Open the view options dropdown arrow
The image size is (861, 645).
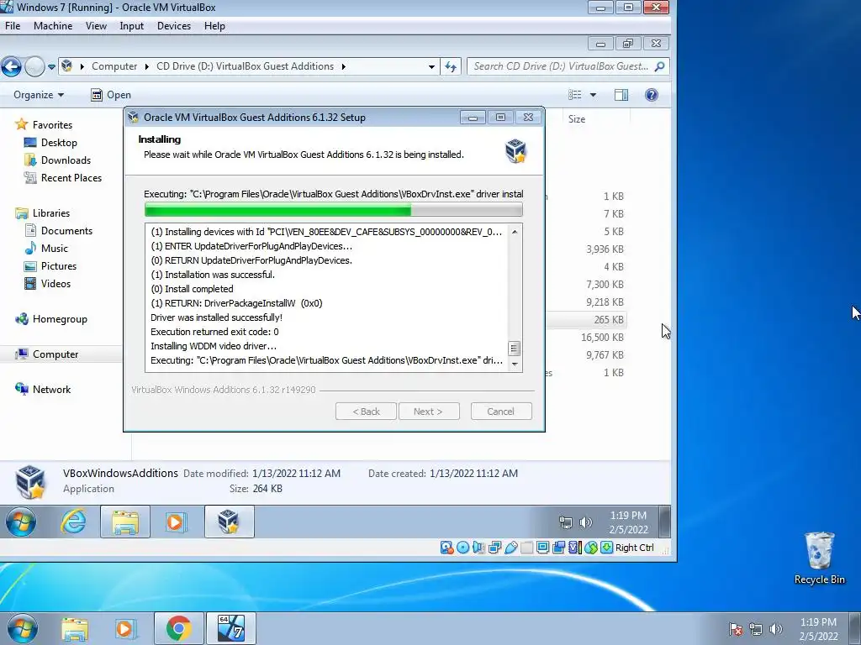click(x=593, y=95)
